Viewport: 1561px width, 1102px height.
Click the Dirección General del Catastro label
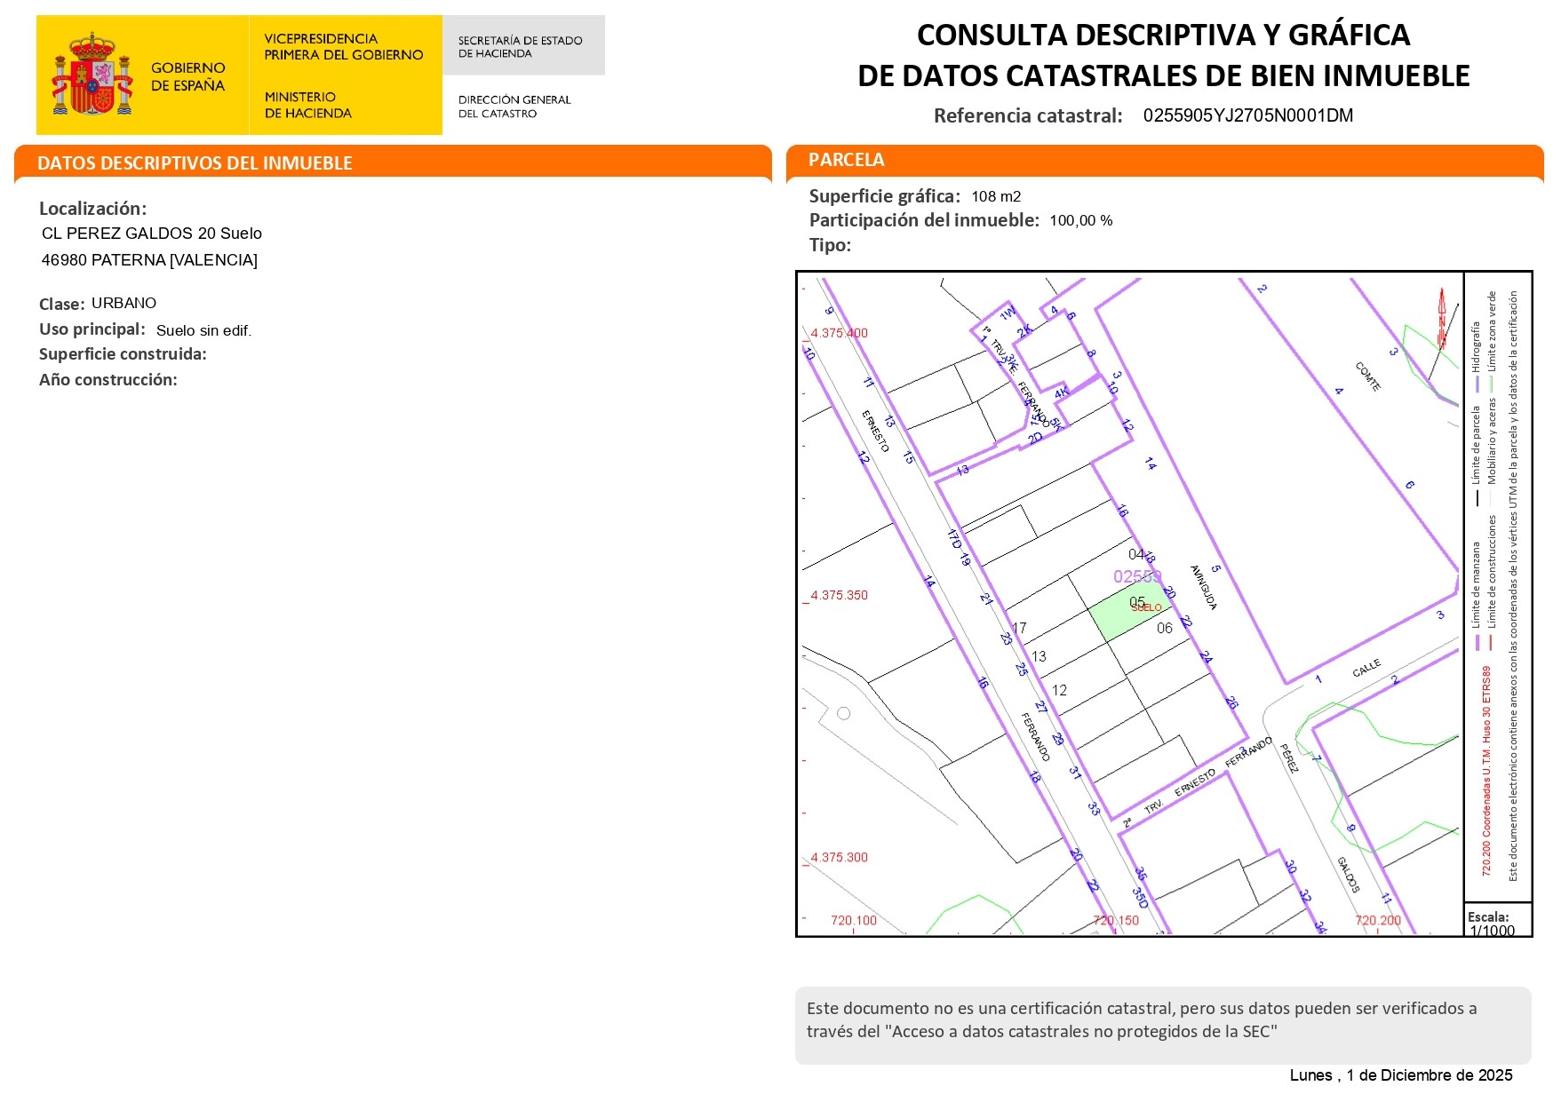click(514, 107)
